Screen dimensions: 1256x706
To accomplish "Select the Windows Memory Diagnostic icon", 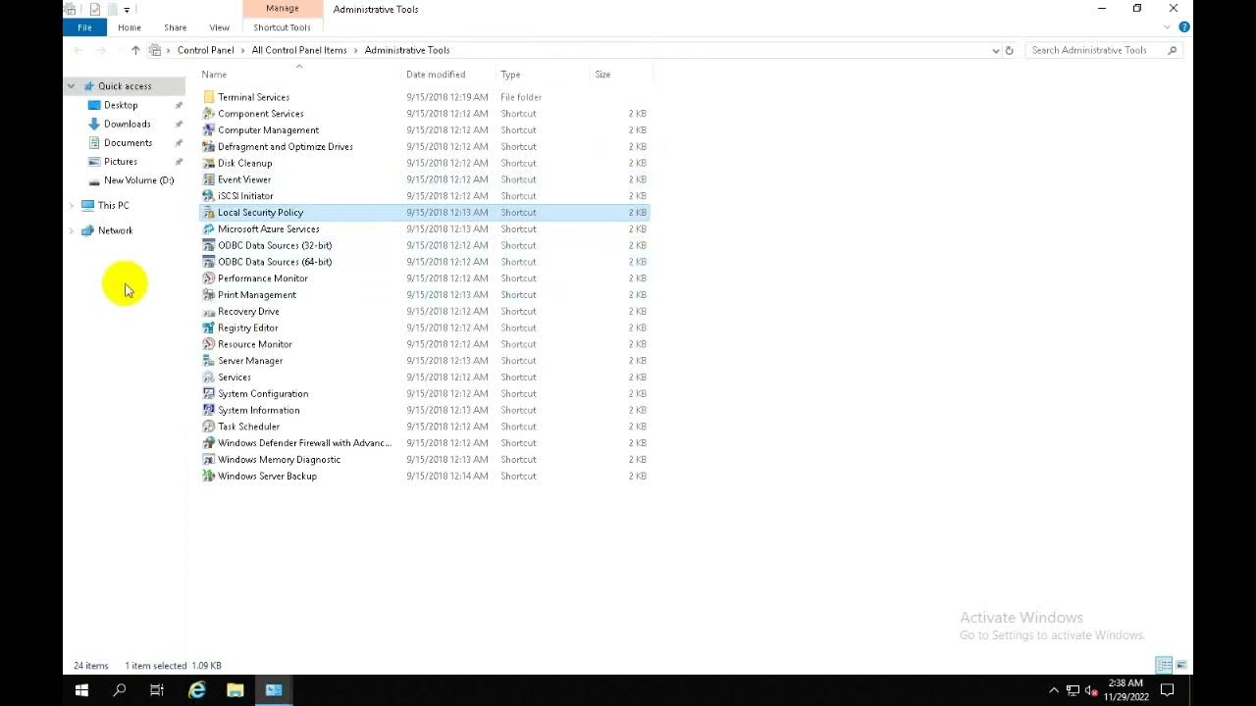I will pos(208,460).
